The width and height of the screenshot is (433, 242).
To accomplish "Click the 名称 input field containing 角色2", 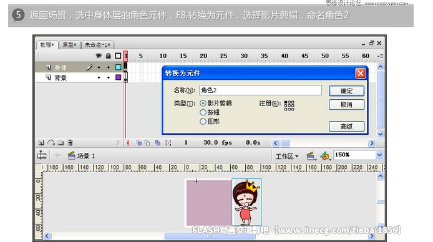I will click(x=260, y=90).
